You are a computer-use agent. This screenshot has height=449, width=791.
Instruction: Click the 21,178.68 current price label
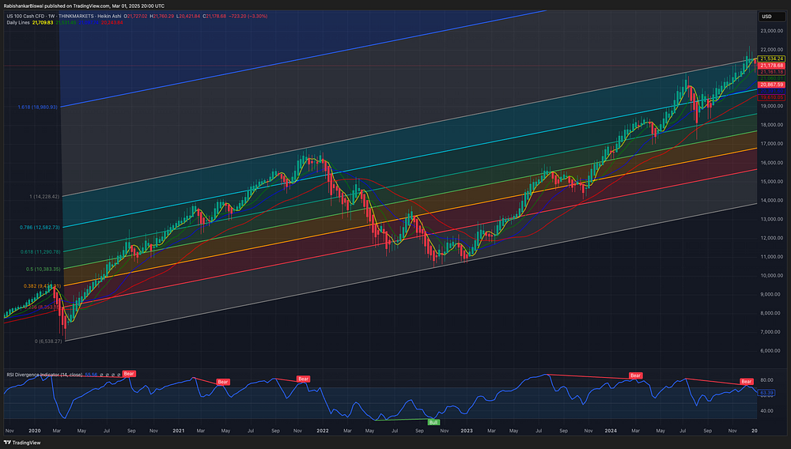click(771, 66)
